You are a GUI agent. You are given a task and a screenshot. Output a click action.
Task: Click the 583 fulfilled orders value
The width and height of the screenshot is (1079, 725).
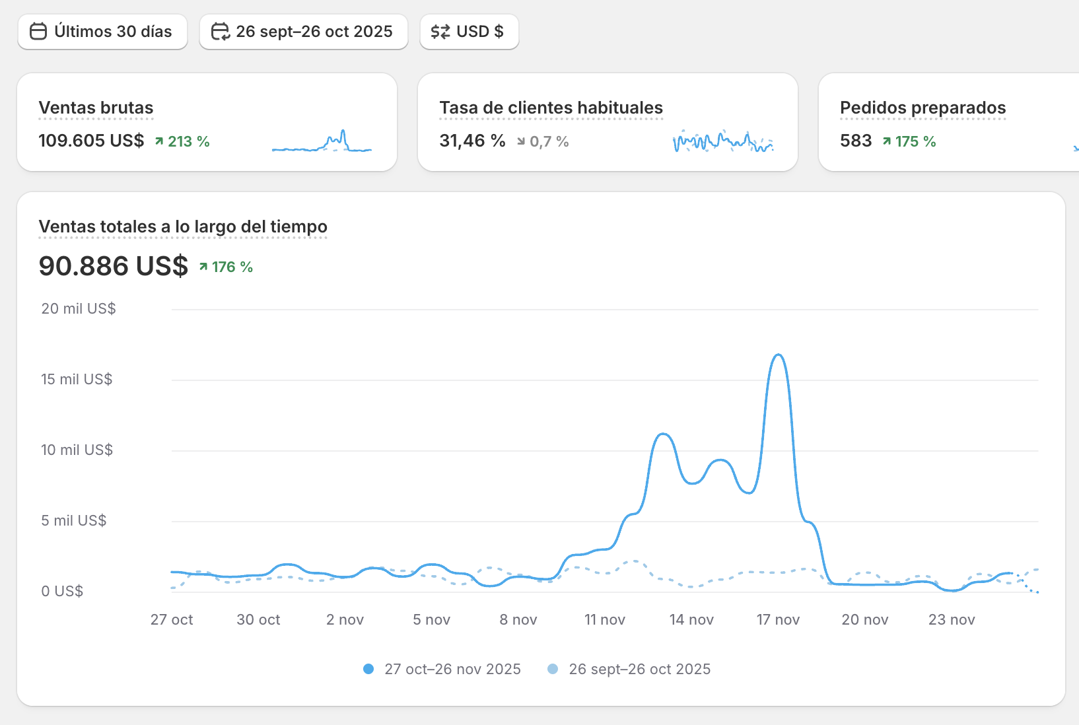click(856, 141)
